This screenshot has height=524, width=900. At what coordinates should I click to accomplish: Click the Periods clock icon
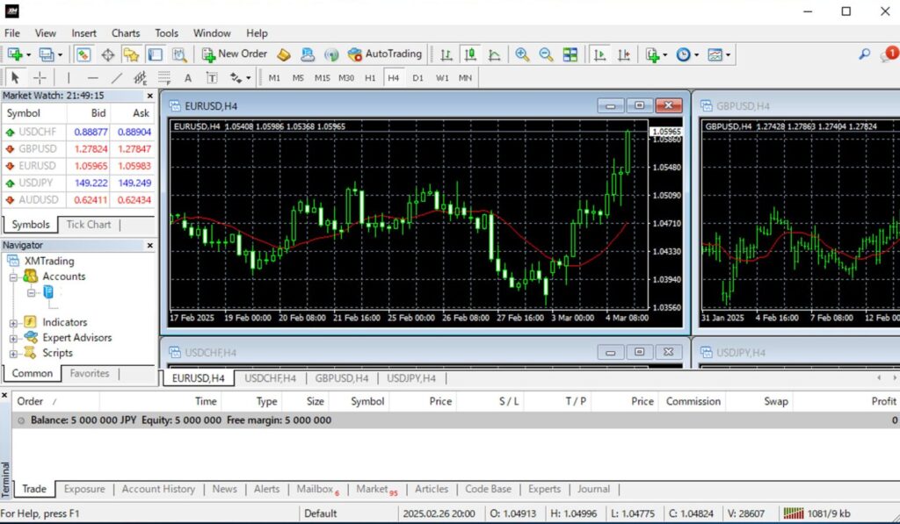coord(683,54)
